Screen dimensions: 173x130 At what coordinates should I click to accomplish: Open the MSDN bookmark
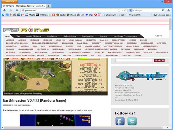tap(30, 15)
